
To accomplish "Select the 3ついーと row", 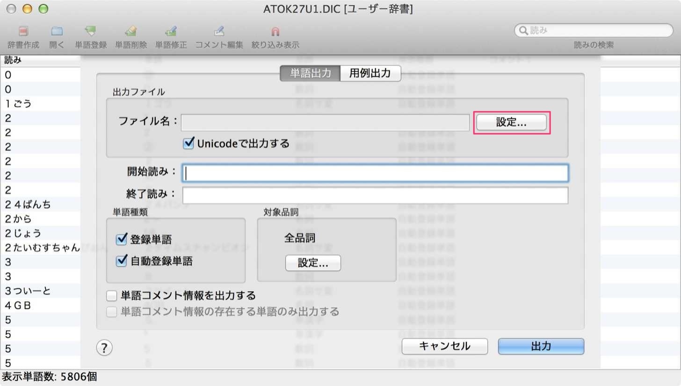I will coord(40,291).
